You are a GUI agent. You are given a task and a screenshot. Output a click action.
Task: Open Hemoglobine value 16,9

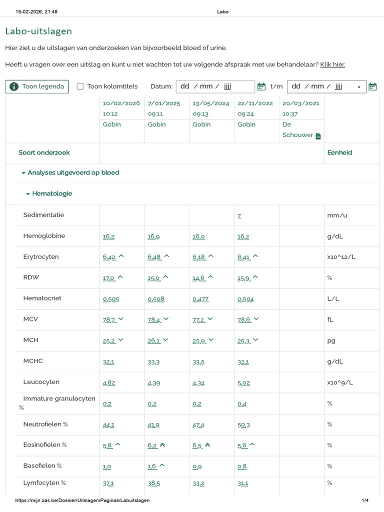153,236
